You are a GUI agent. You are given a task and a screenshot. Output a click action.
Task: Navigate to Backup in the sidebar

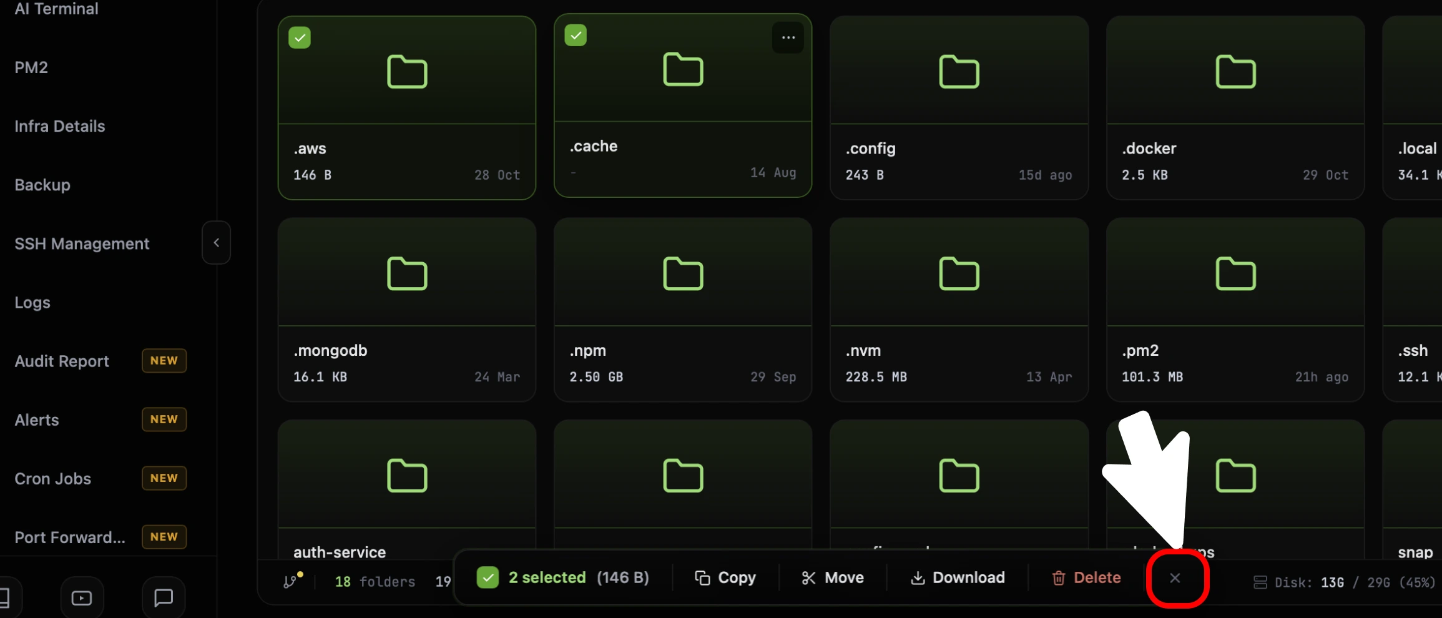(42, 185)
